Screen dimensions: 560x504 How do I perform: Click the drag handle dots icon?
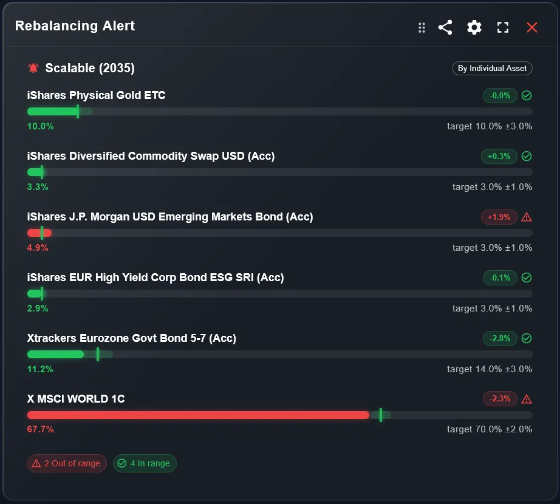422,27
